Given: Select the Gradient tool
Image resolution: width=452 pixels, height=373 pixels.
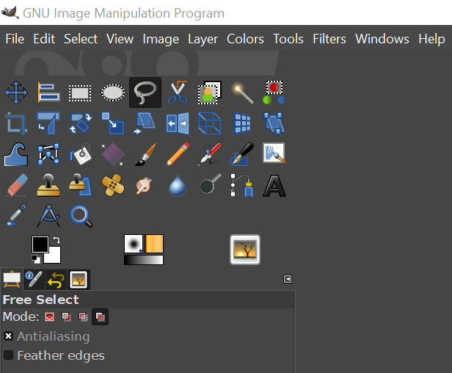Looking at the screenshot, I should pos(113,155).
